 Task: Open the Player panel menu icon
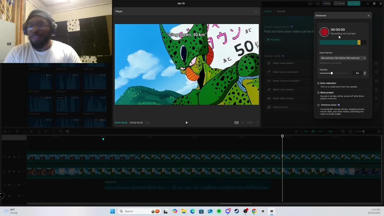[256, 11]
